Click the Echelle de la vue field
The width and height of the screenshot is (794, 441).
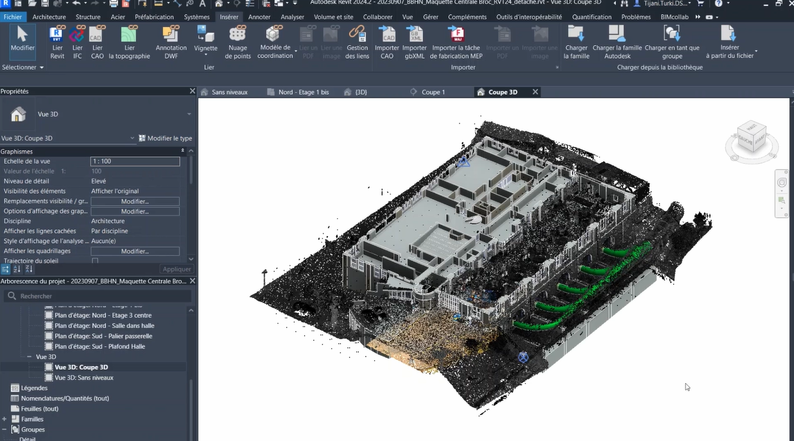click(x=135, y=161)
